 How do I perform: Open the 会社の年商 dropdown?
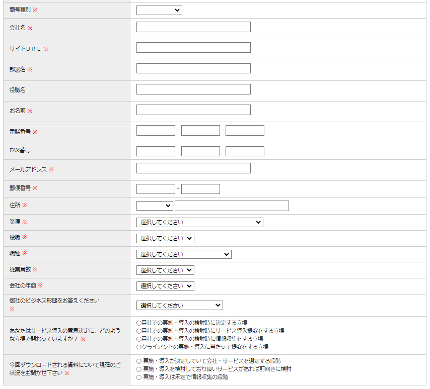point(165,286)
